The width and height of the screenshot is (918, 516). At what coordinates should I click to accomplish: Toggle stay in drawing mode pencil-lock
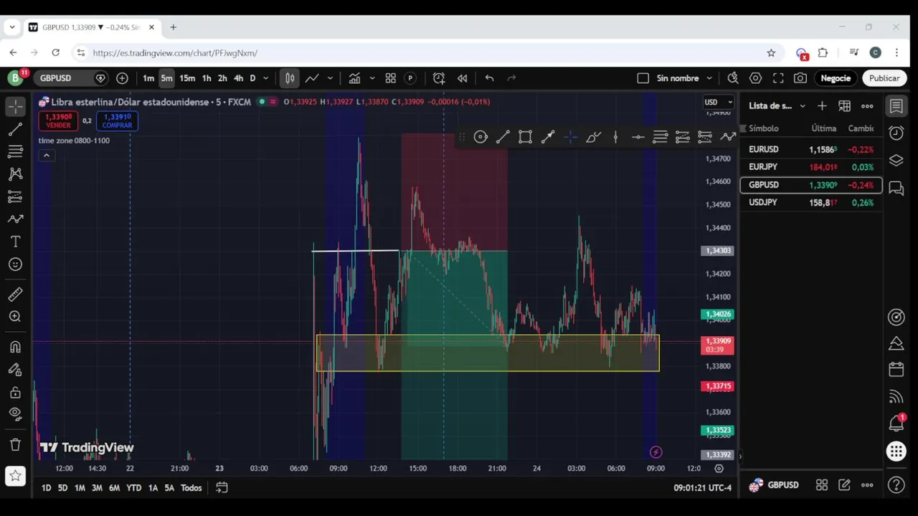[15, 369]
